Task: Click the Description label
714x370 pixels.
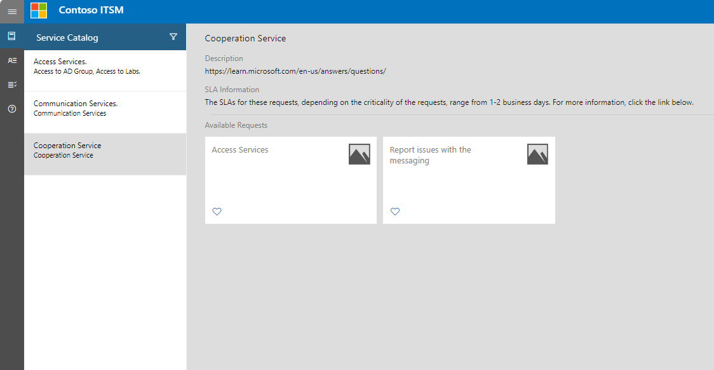Action: click(x=224, y=58)
